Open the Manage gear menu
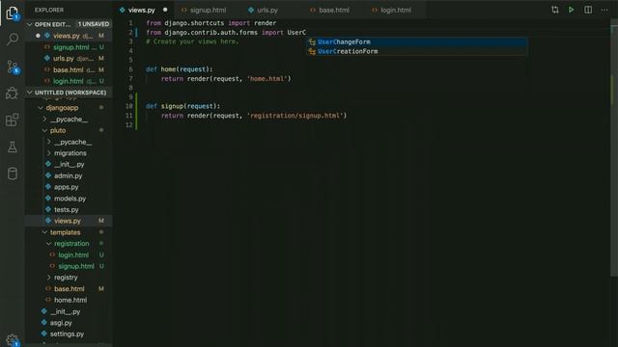The height and width of the screenshot is (347, 618). (x=13, y=340)
